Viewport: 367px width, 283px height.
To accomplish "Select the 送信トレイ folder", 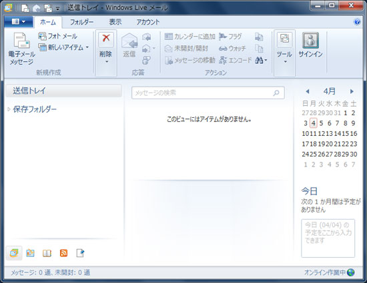I will click(x=63, y=91).
